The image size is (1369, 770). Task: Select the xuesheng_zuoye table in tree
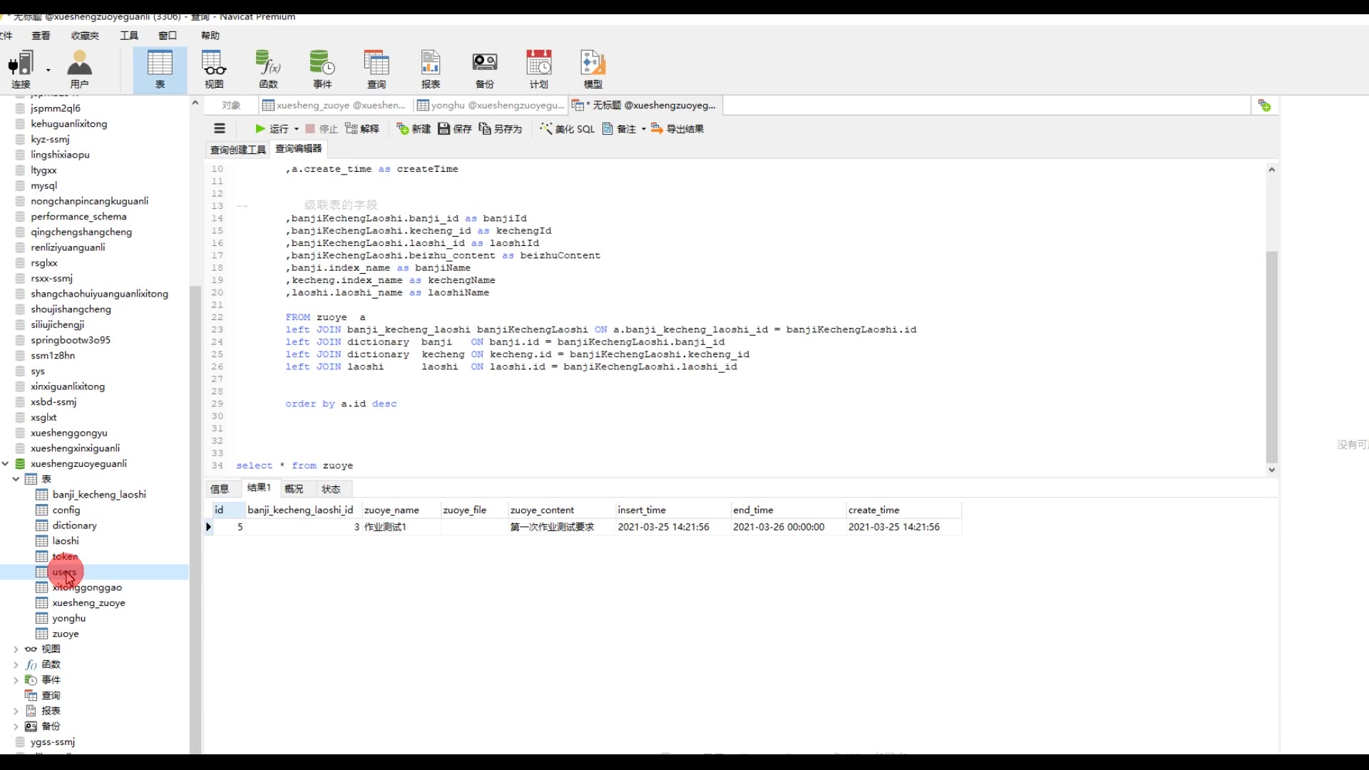88,603
